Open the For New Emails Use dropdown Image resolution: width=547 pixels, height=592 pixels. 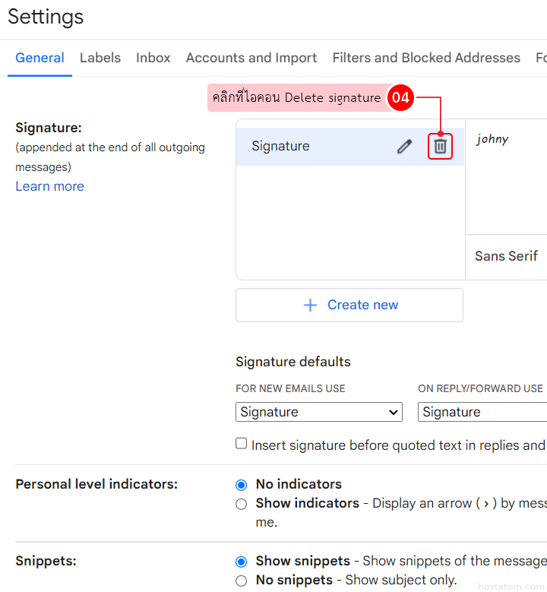click(x=319, y=412)
